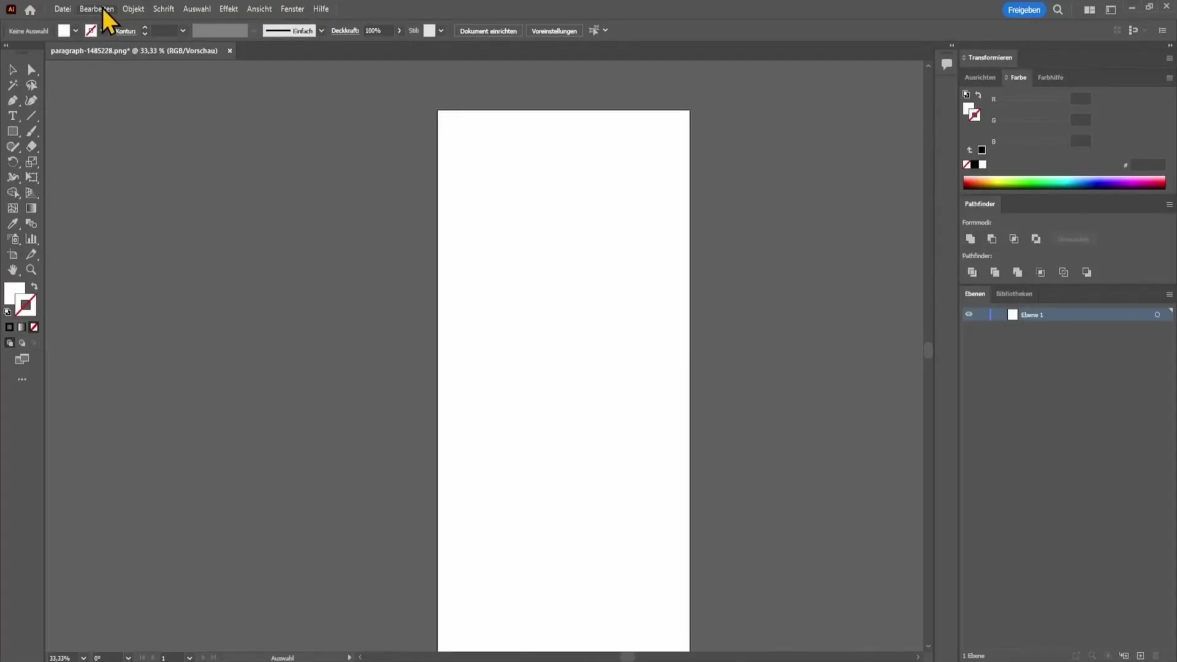Select the Line Segment tool
Viewport: 1177px width, 662px height.
pos(32,116)
